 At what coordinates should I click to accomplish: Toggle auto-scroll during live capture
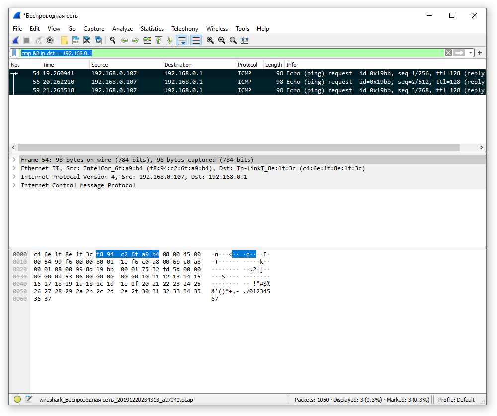(182, 40)
